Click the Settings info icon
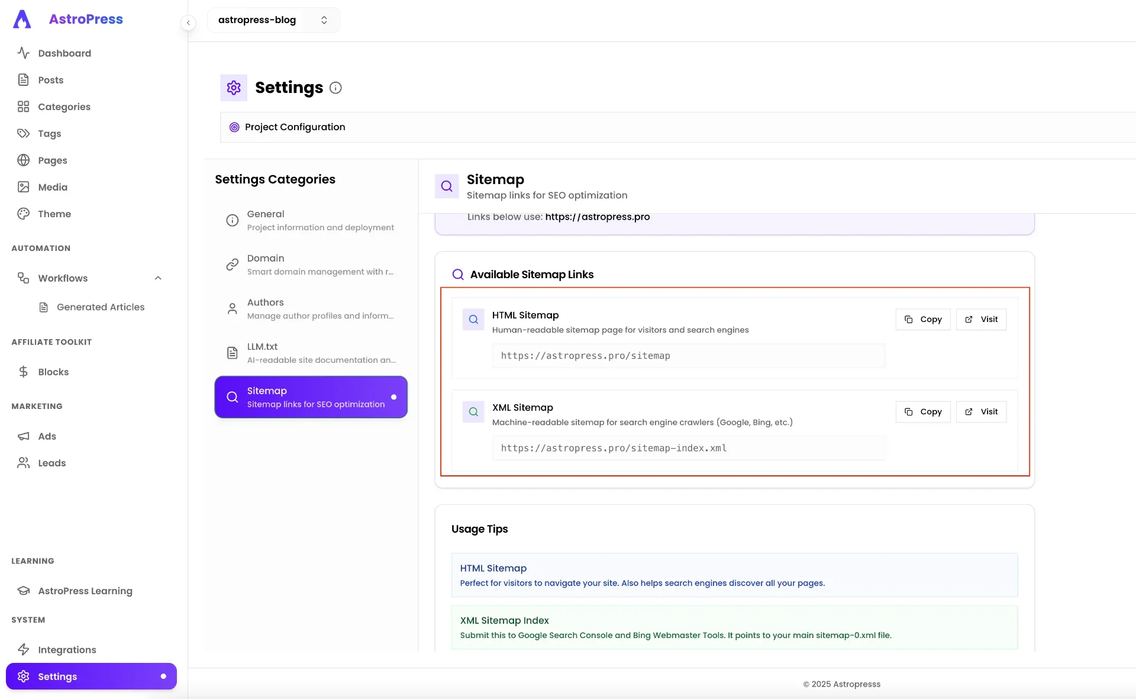Screen dimensions: 1136x699 (335, 88)
